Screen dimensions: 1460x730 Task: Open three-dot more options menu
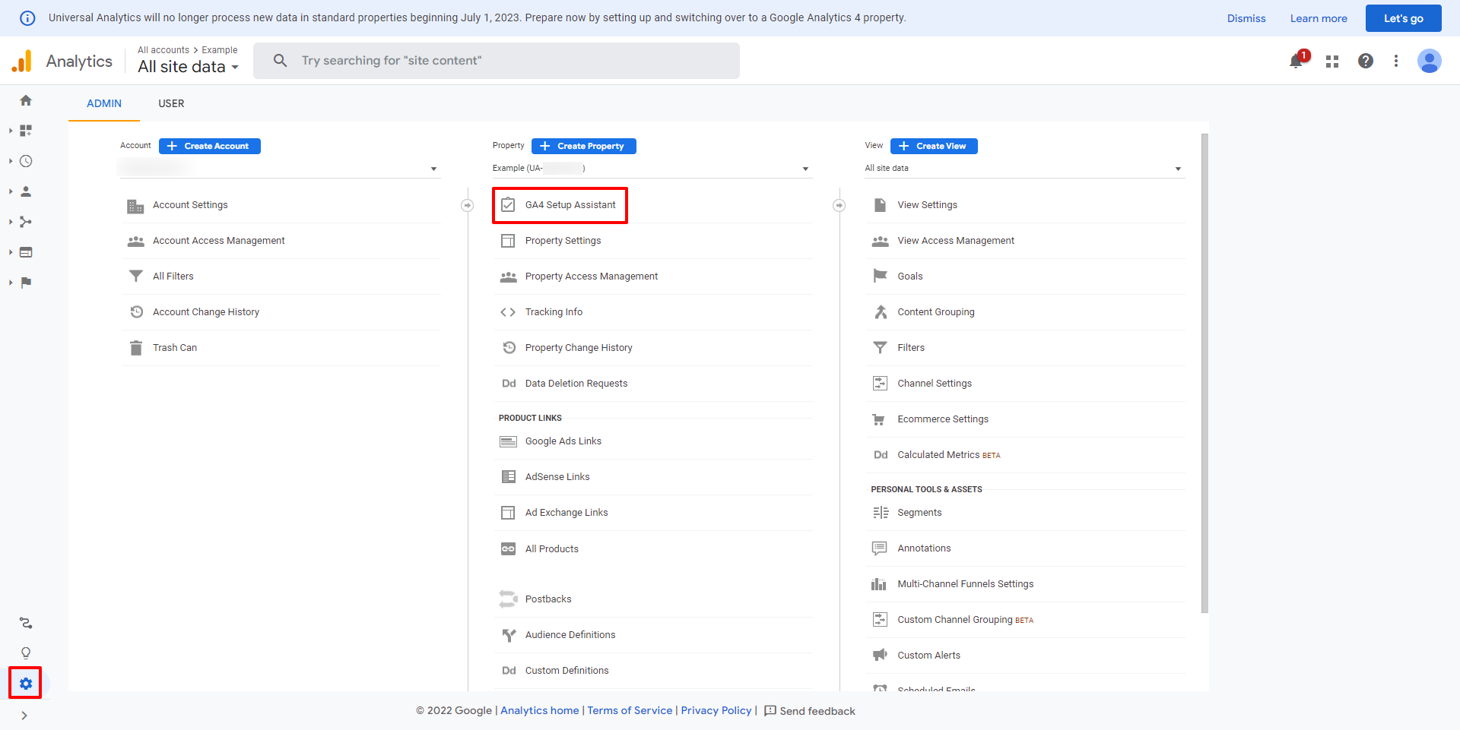[1396, 61]
